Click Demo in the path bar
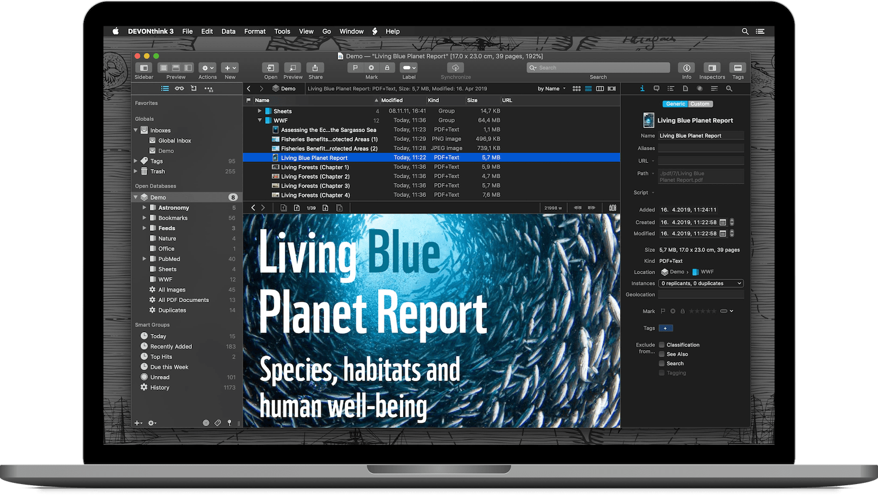Screen dimensions: 878x501 coord(284,89)
